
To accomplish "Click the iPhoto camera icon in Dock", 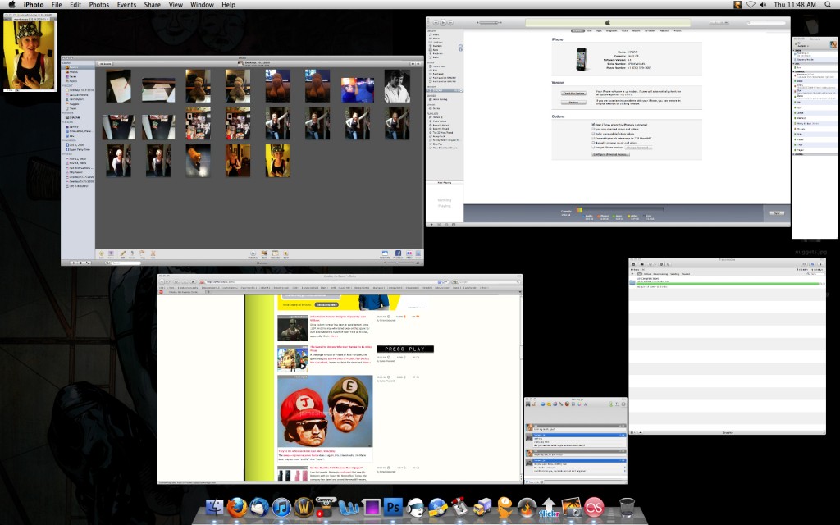I will coord(572,507).
